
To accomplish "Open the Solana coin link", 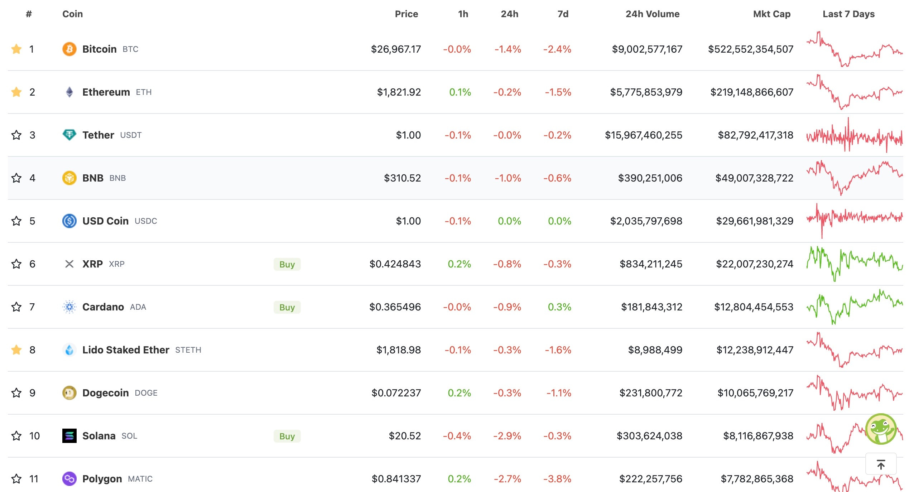I will click(99, 436).
